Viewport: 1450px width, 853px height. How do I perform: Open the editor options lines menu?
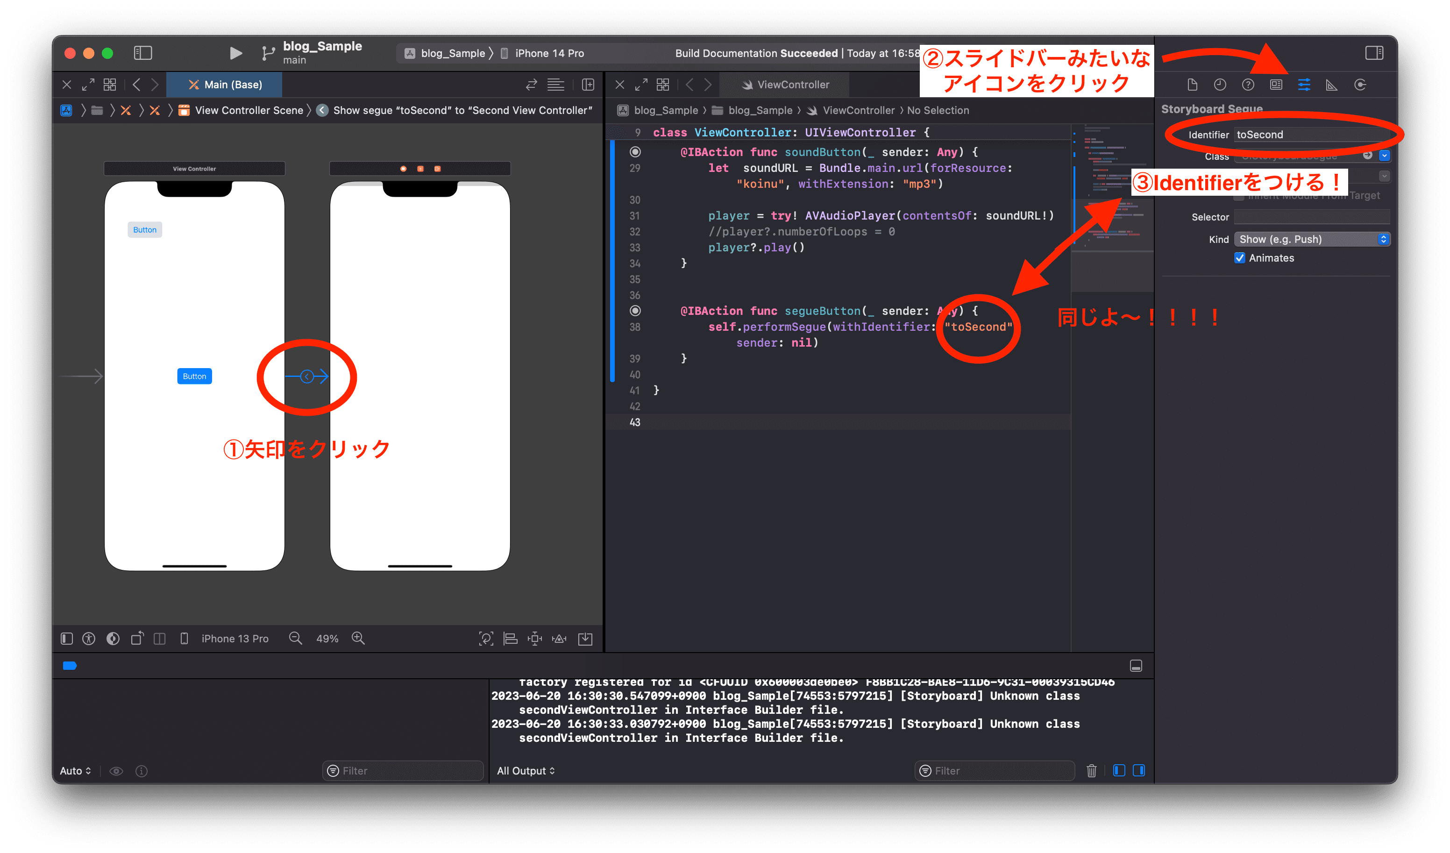(x=555, y=85)
